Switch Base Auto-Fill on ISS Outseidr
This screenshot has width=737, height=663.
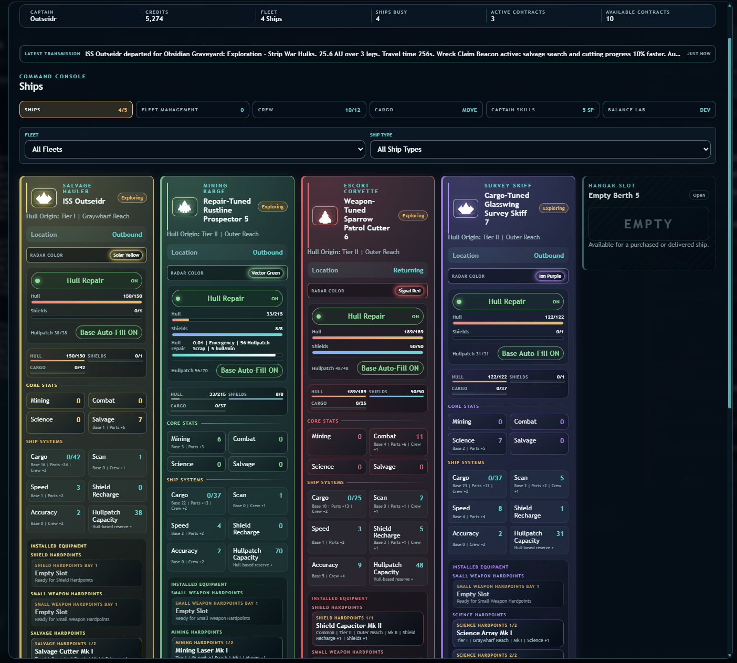coord(109,332)
